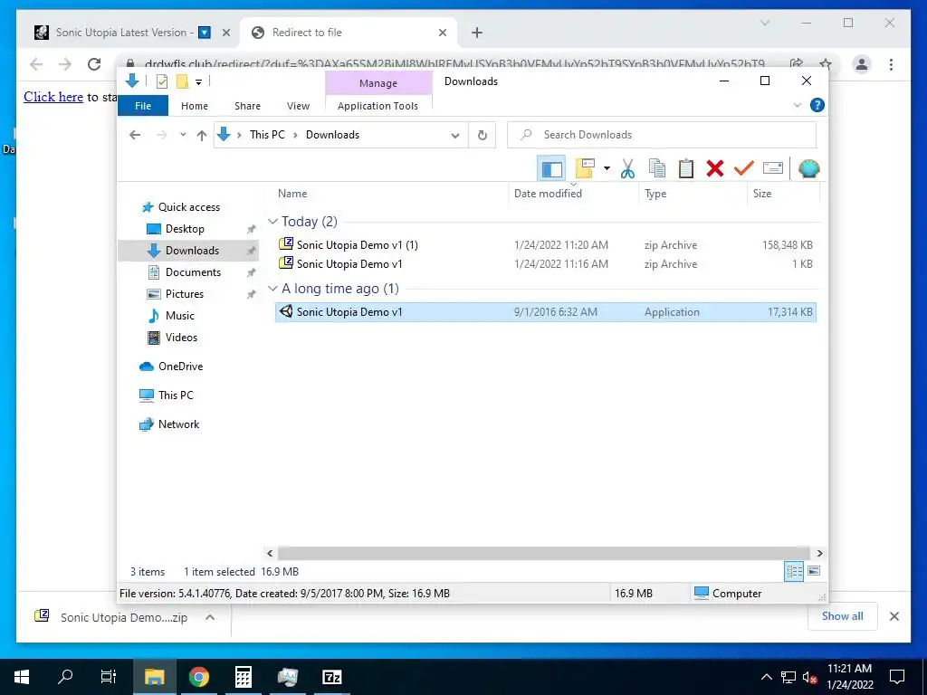The width and height of the screenshot is (927, 695).
Task: Open Music in the navigation pane
Action: click(179, 316)
